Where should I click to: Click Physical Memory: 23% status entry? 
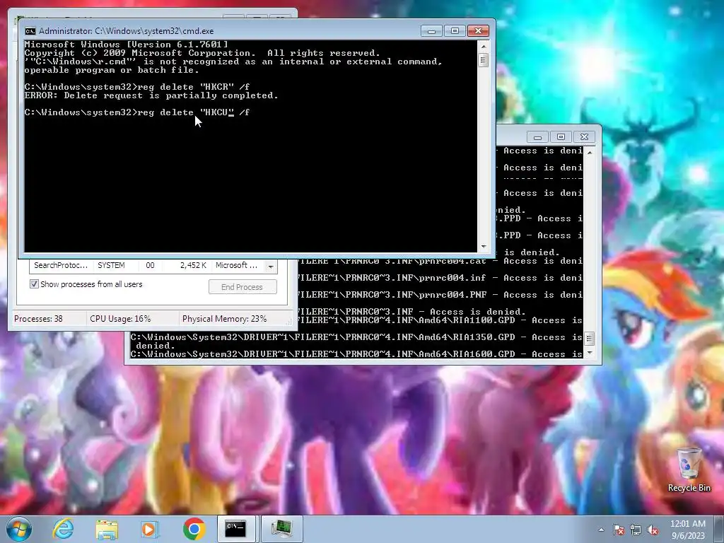click(x=224, y=319)
